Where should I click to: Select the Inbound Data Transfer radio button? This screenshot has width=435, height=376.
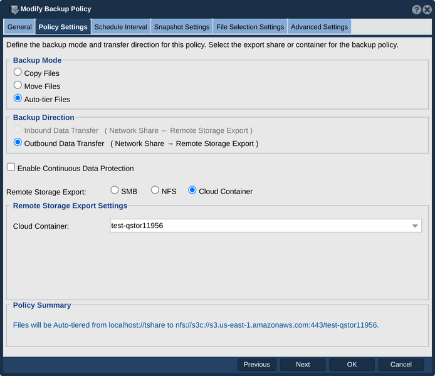click(x=18, y=129)
